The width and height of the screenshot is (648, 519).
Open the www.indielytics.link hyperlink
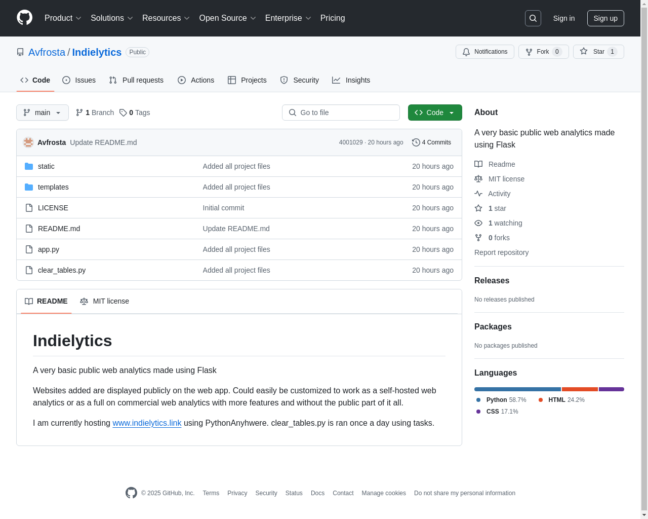point(147,423)
